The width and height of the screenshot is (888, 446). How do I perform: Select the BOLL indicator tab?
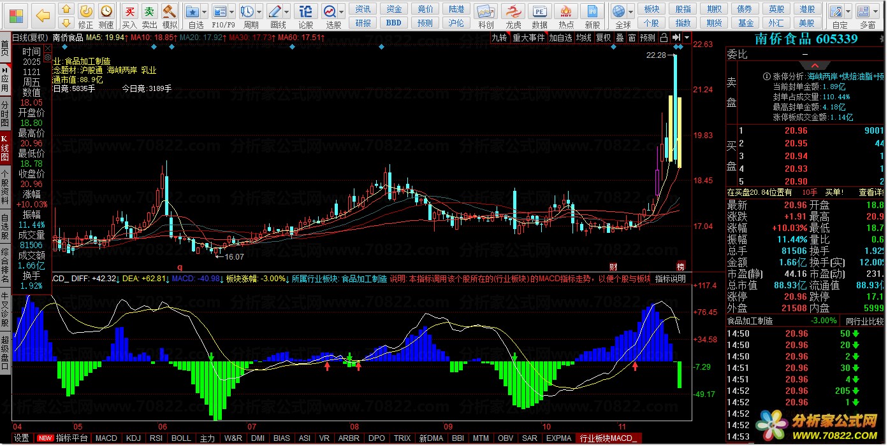pyautogui.click(x=181, y=438)
